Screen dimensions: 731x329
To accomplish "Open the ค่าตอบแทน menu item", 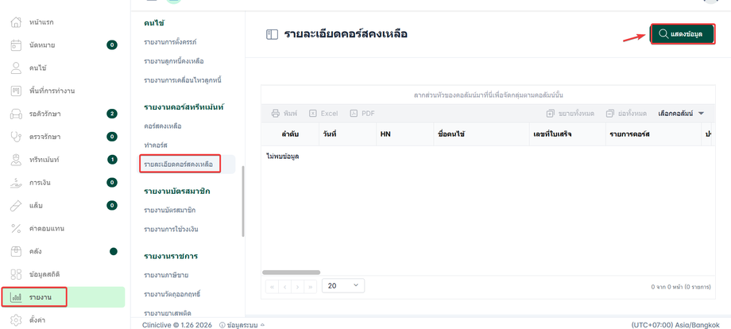I will [x=64, y=228].
